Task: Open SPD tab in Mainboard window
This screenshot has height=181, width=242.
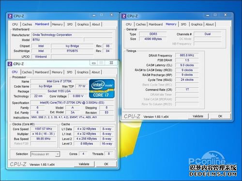Action: [x=70, y=25]
